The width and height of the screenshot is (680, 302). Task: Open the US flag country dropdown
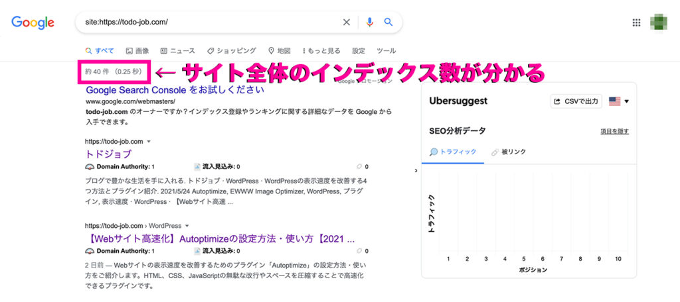click(x=619, y=102)
